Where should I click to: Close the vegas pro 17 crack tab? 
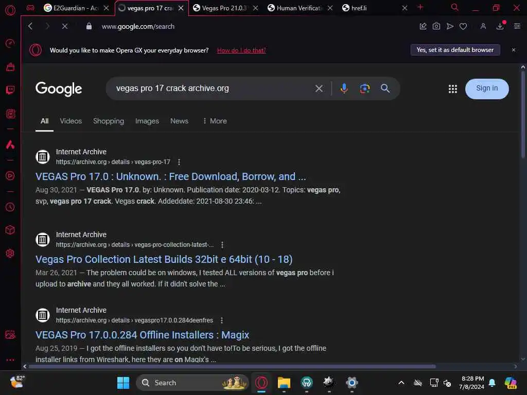(x=181, y=8)
